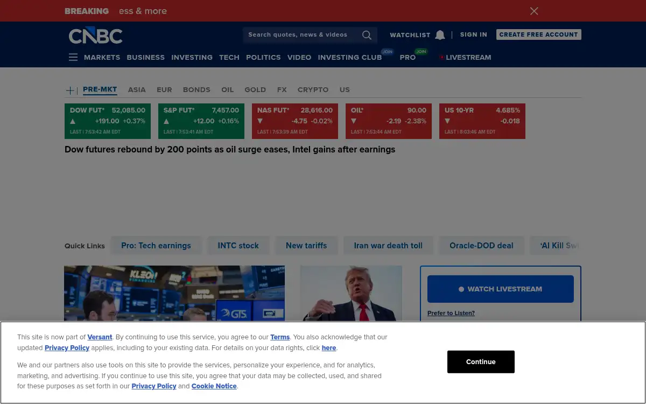The width and height of the screenshot is (646, 404).
Task: Click Iran war death toll quick link
Action: [388, 246]
